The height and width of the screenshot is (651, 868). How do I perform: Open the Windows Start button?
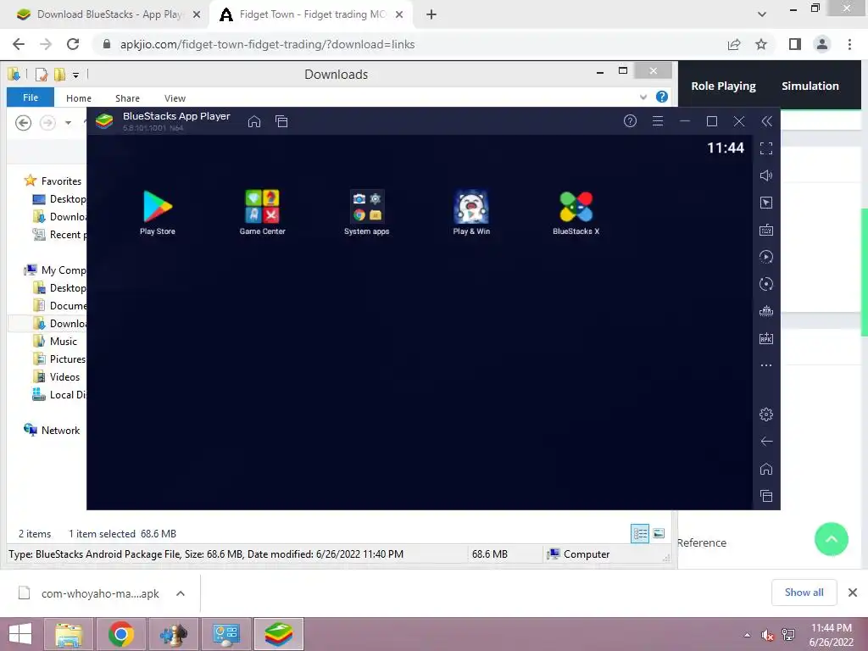(20, 634)
